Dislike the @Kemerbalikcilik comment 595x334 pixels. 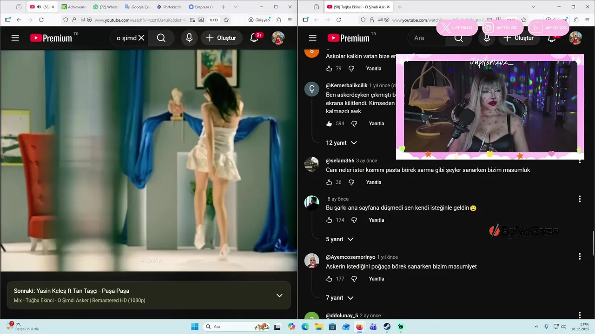click(354, 123)
